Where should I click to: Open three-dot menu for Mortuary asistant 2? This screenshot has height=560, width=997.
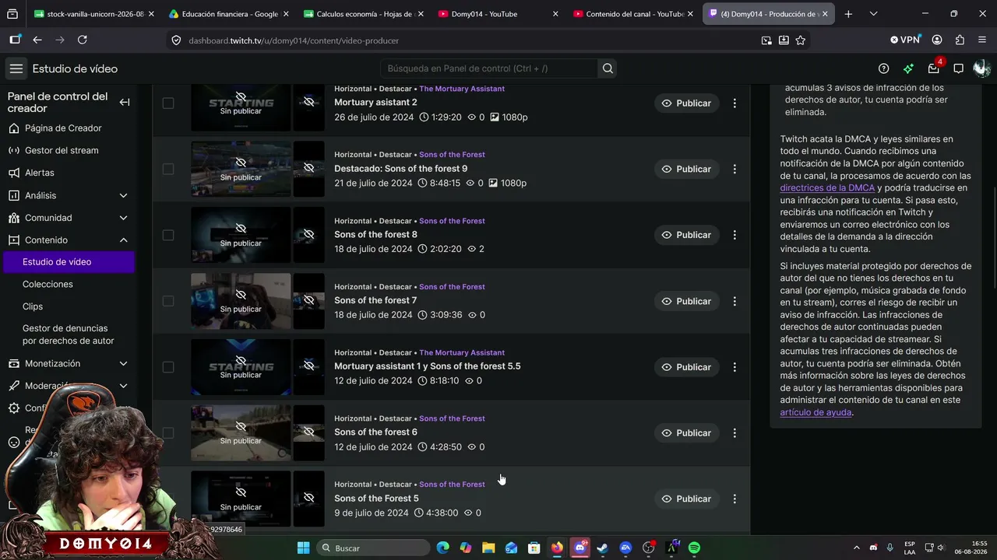pos(735,103)
